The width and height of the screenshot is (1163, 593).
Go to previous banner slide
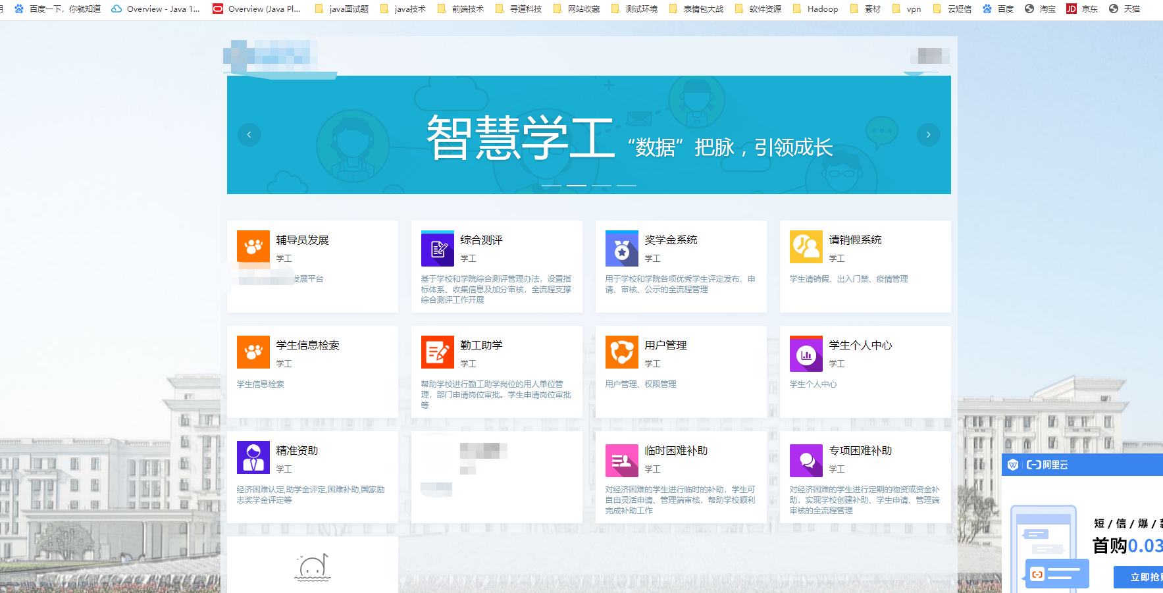(249, 135)
